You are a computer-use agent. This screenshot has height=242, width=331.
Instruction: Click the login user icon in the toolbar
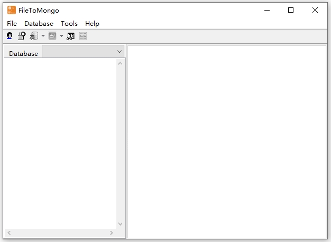tap(10, 36)
